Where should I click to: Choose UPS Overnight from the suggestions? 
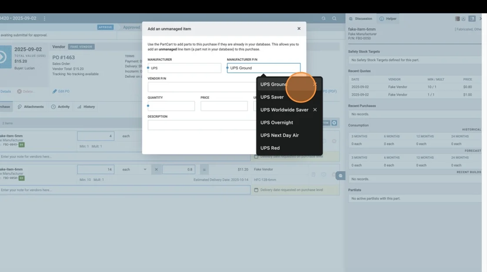(x=277, y=123)
